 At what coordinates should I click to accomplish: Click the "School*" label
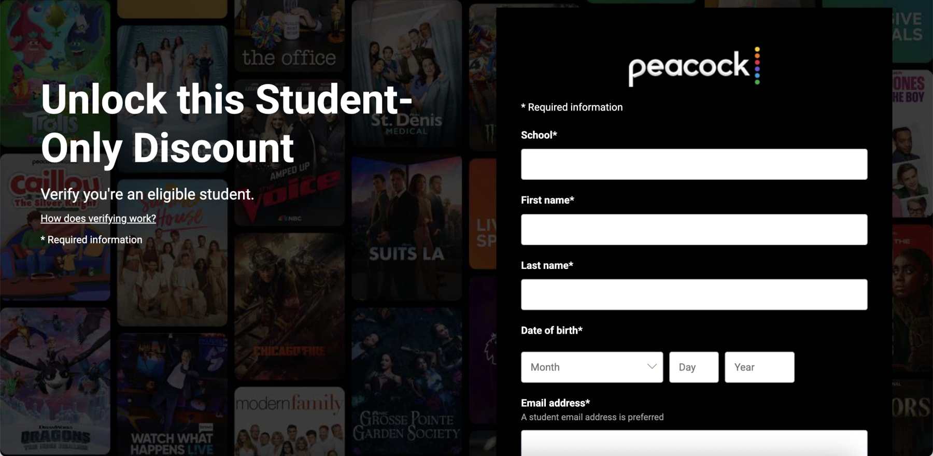(x=539, y=135)
